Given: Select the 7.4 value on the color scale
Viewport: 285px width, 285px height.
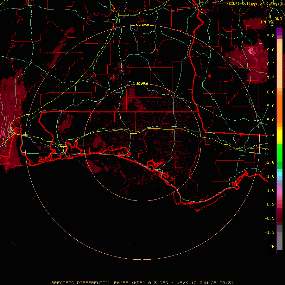Looking at the screenshot, I should coord(271,78).
